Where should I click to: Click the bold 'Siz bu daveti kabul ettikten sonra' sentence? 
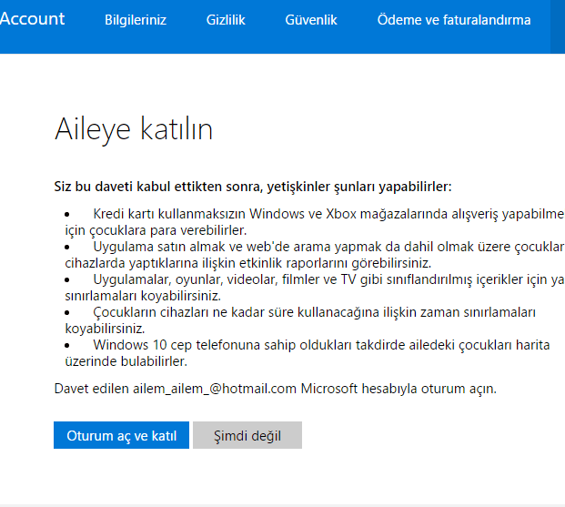pos(253,187)
